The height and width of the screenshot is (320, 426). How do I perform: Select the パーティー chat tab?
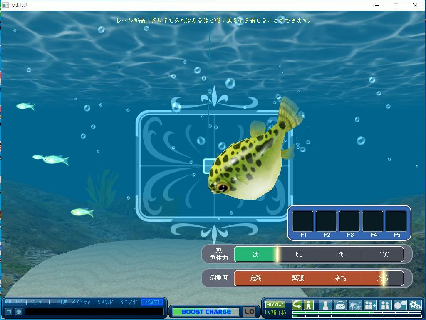[x=83, y=302]
